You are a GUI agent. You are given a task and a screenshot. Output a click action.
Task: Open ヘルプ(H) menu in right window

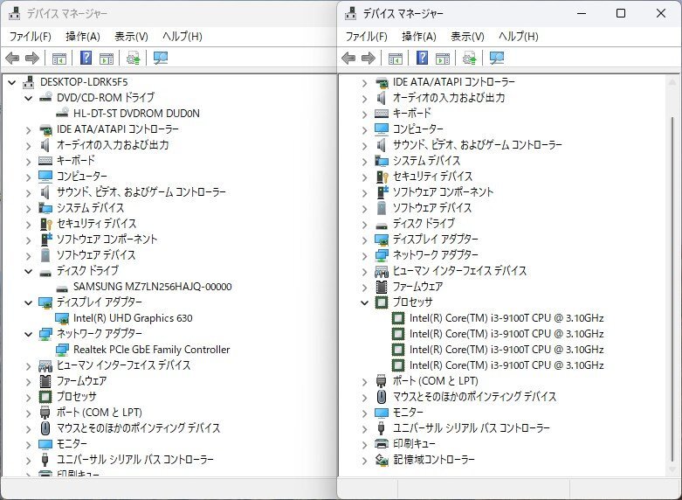coord(519,37)
